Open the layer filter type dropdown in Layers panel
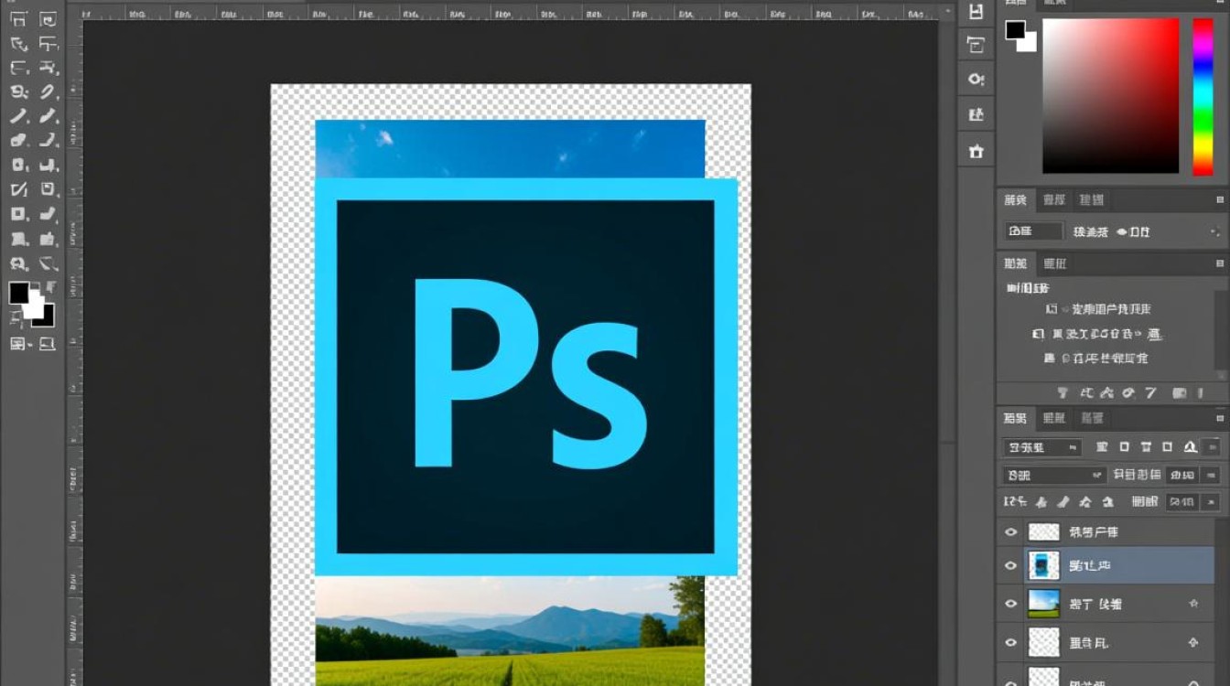The height and width of the screenshot is (686, 1230). click(x=1042, y=447)
